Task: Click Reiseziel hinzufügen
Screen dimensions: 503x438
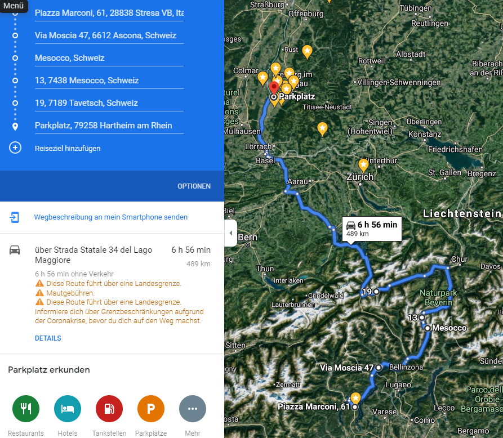Action: tap(68, 149)
